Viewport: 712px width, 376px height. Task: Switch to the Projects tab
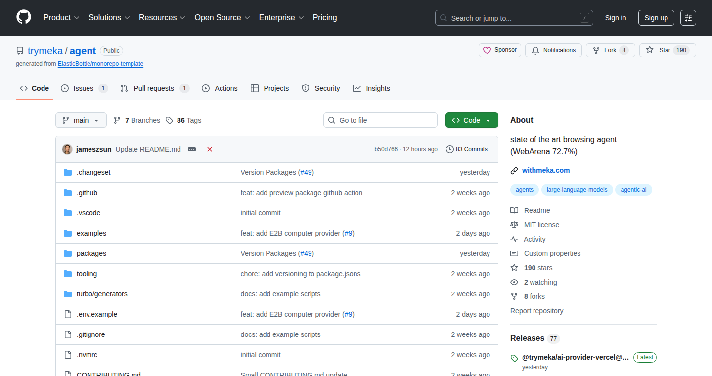click(x=269, y=88)
